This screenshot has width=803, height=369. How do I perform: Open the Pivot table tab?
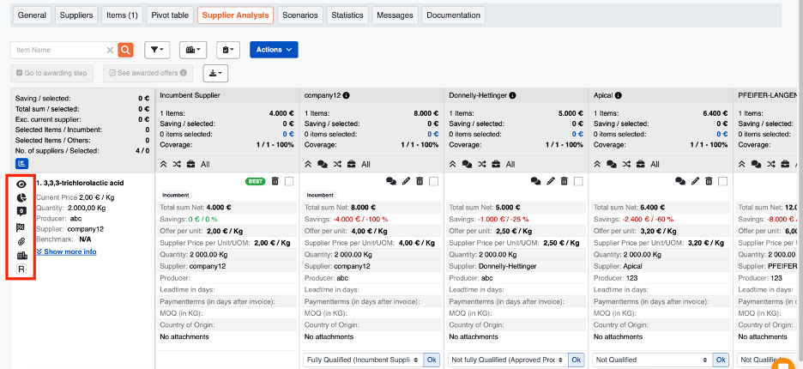(x=170, y=15)
